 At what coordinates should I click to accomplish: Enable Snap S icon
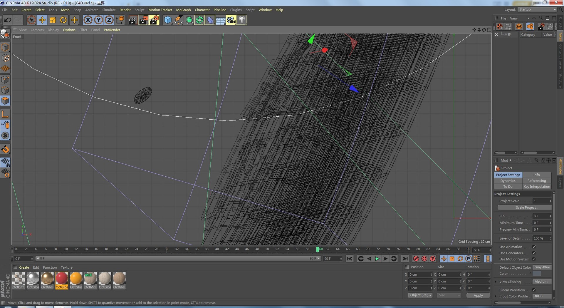coord(5,135)
